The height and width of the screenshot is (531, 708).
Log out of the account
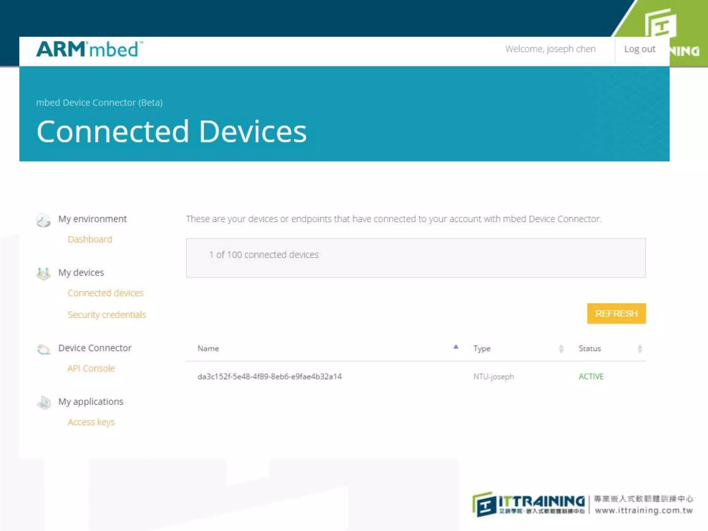(640, 49)
